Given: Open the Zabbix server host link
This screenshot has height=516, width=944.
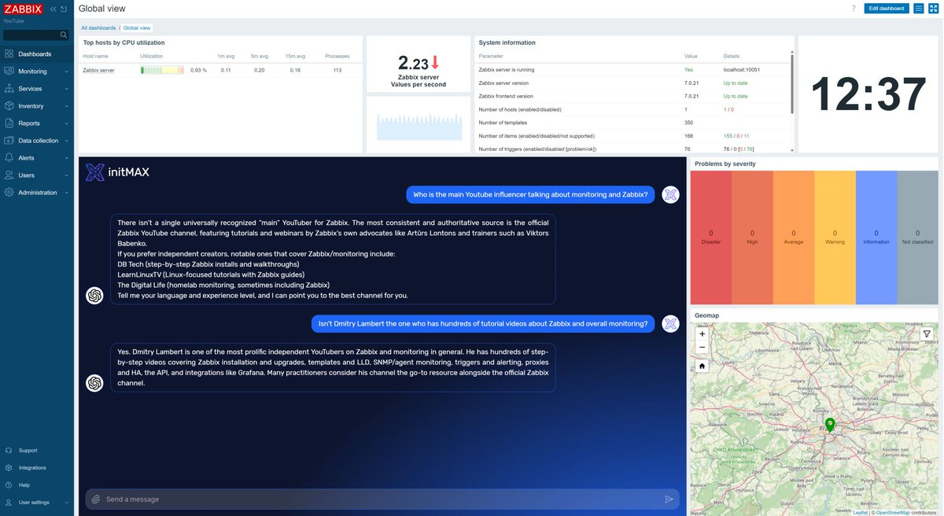Looking at the screenshot, I should coord(98,70).
